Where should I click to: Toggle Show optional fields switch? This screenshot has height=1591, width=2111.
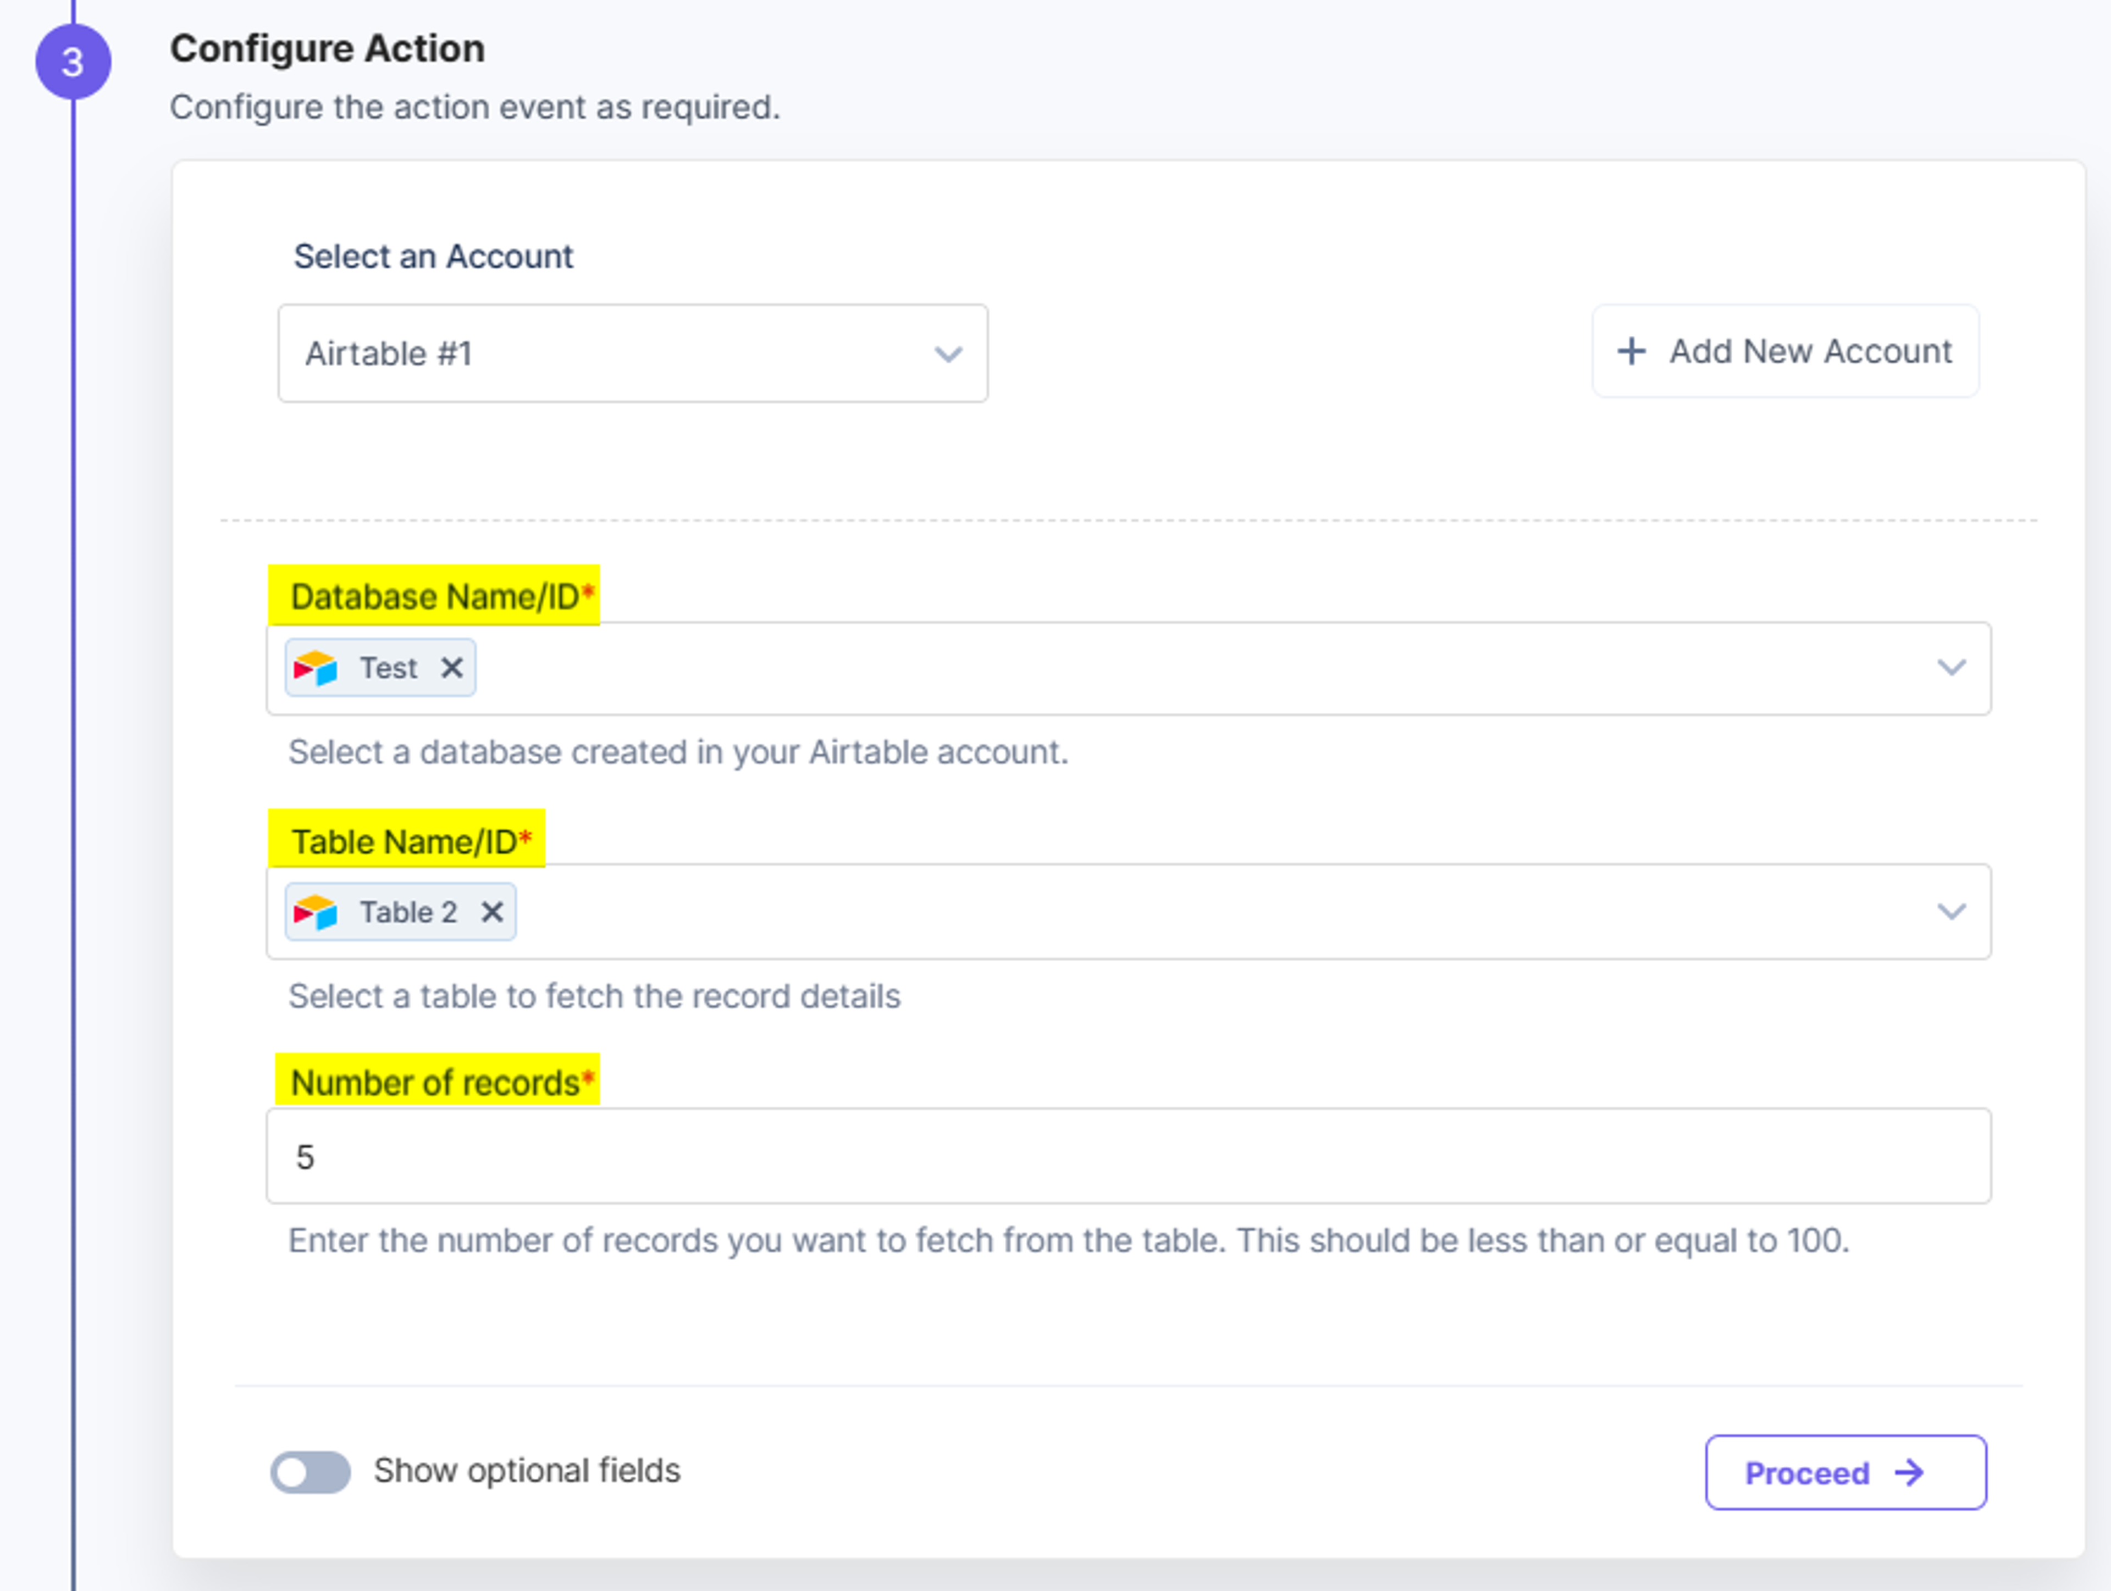(310, 1472)
